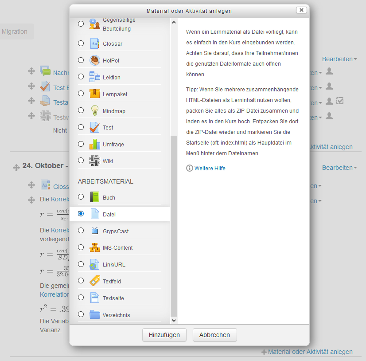The height and width of the screenshot is (361, 366).
Task: Click the Verzeichnis folder icon
Action: (95, 315)
